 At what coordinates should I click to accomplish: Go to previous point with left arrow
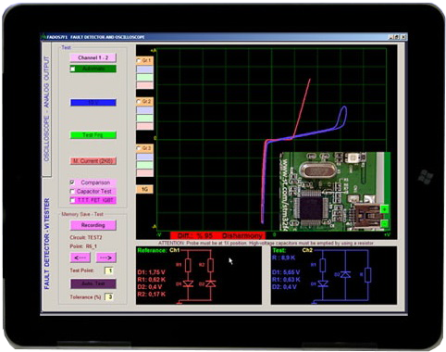(x=81, y=258)
